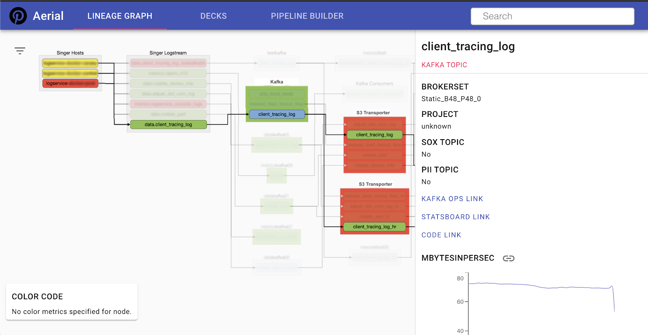Viewport: 648px width, 335px height.
Task: Focus the Search input field
Action: (552, 16)
